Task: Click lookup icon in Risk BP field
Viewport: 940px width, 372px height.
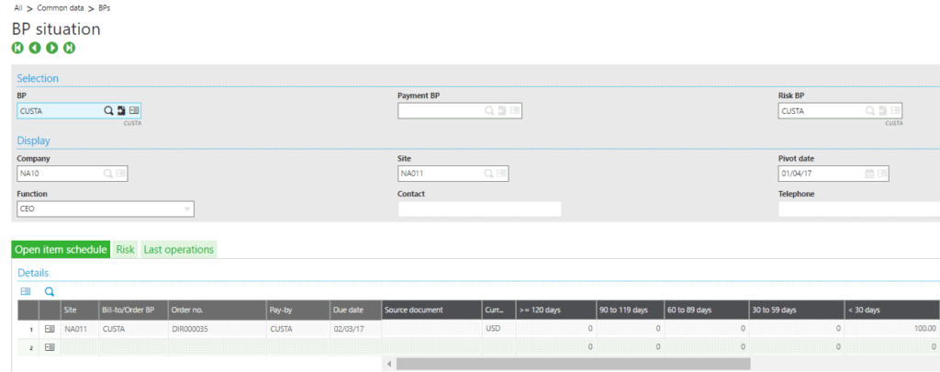Action: (869, 111)
